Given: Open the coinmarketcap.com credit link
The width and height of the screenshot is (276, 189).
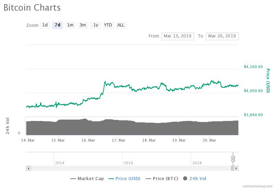Looking at the screenshot, I should click(257, 186).
